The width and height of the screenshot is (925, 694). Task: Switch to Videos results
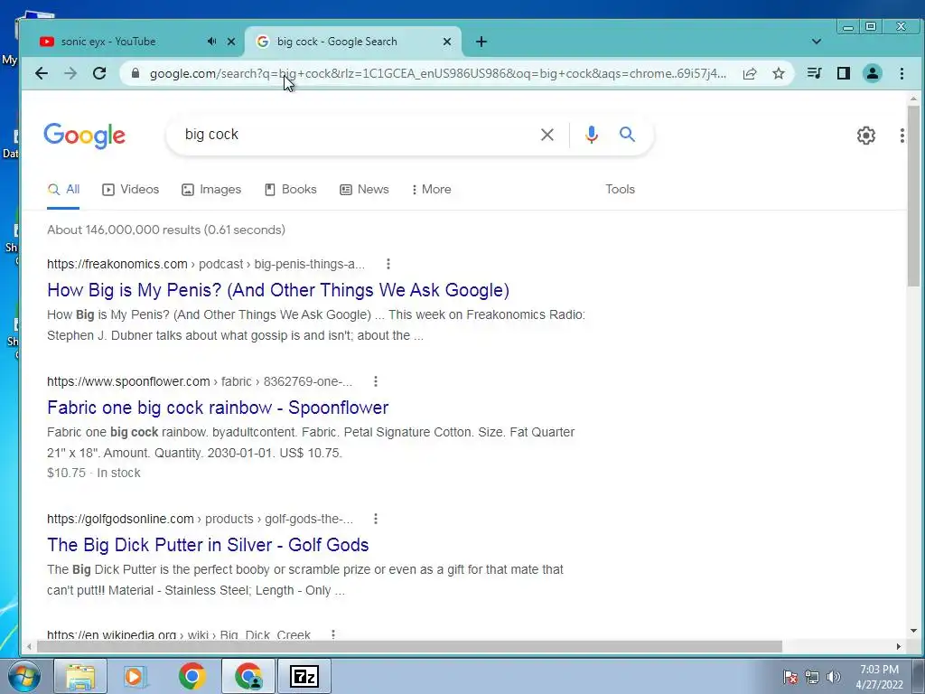point(130,190)
